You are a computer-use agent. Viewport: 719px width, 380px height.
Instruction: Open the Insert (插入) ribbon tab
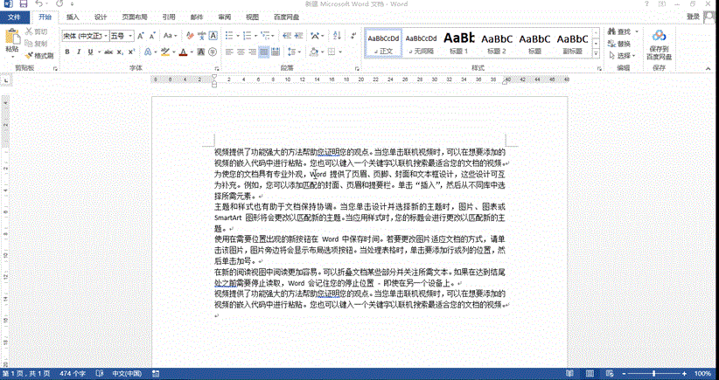(x=73, y=17)
